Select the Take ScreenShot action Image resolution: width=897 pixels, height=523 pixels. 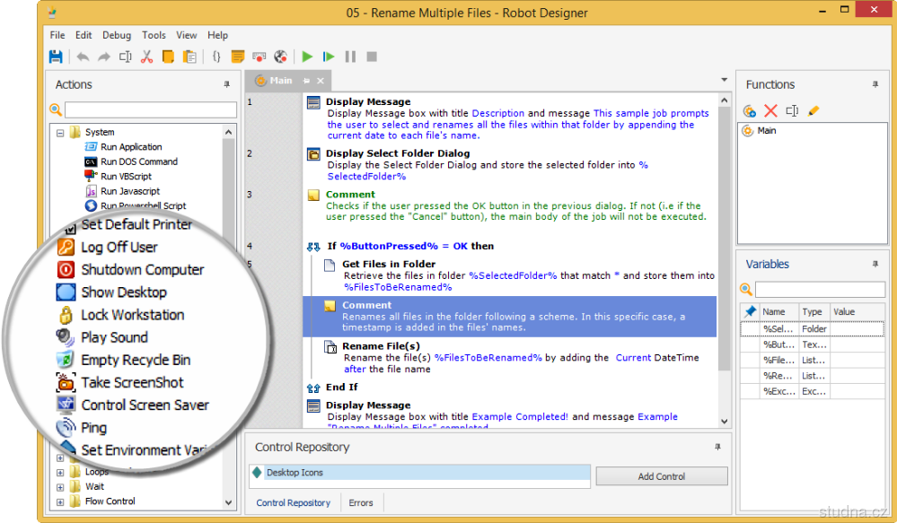click(132, 382)
